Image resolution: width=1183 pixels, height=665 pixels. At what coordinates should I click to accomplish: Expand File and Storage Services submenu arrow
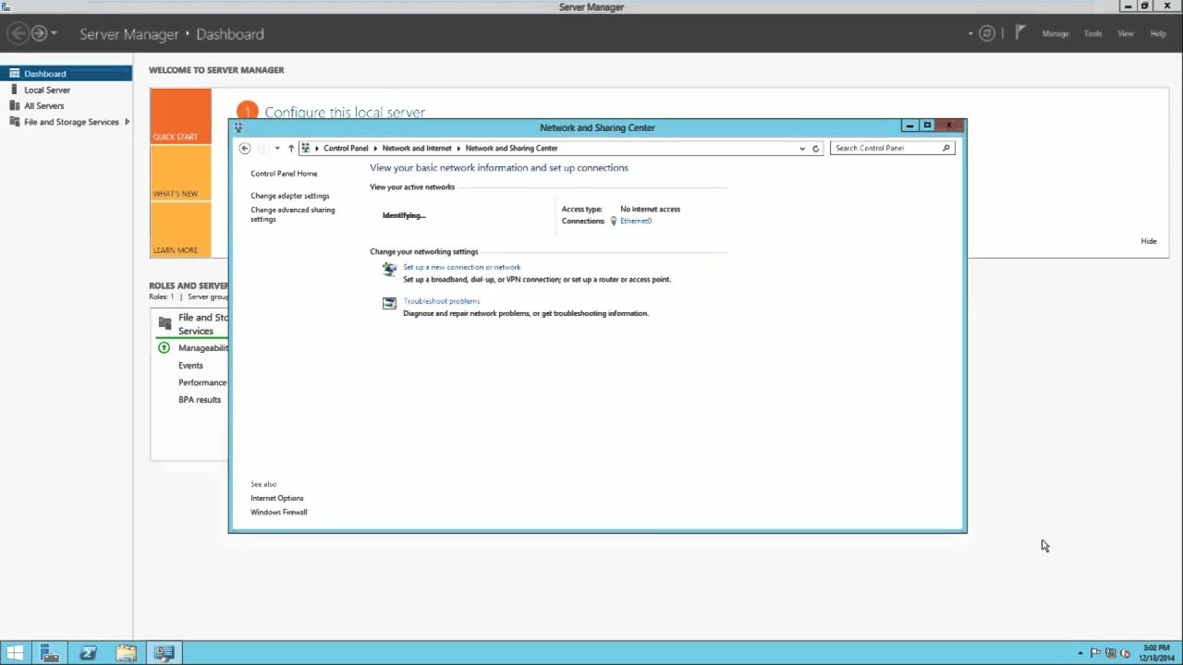[x=127, y=122]
